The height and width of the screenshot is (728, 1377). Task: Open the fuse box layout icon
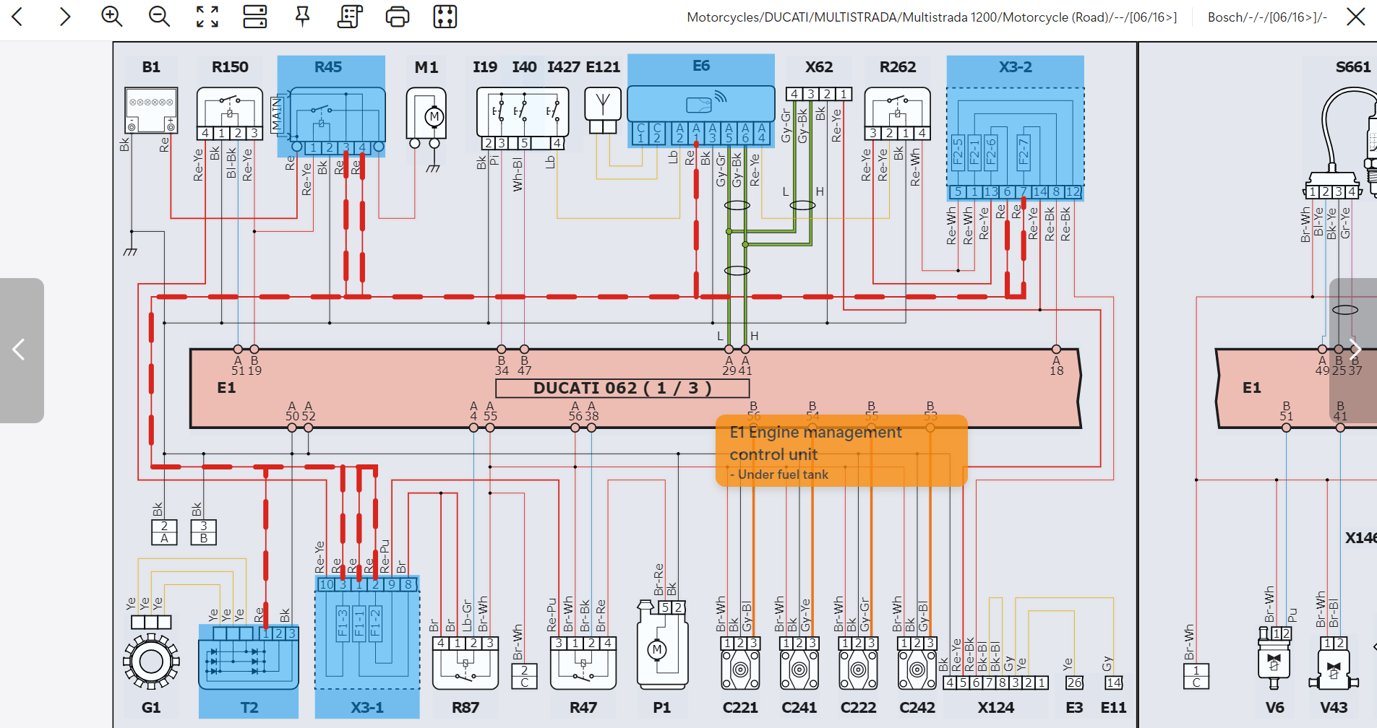[445, 17]
